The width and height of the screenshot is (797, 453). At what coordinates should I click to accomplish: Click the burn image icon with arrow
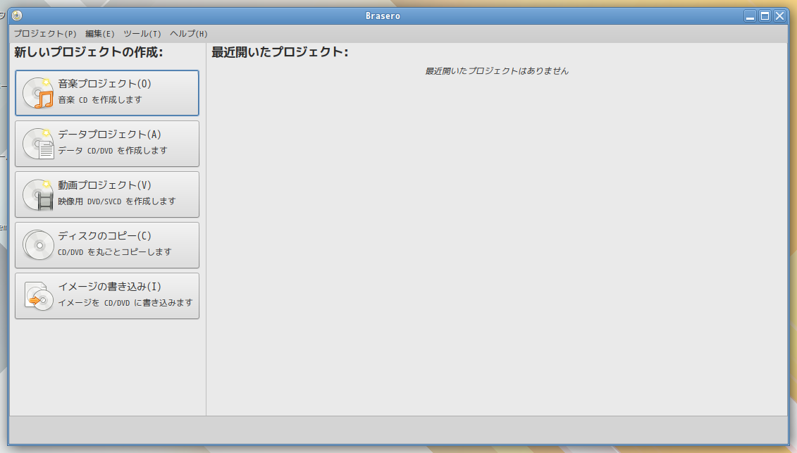point(38,296)
